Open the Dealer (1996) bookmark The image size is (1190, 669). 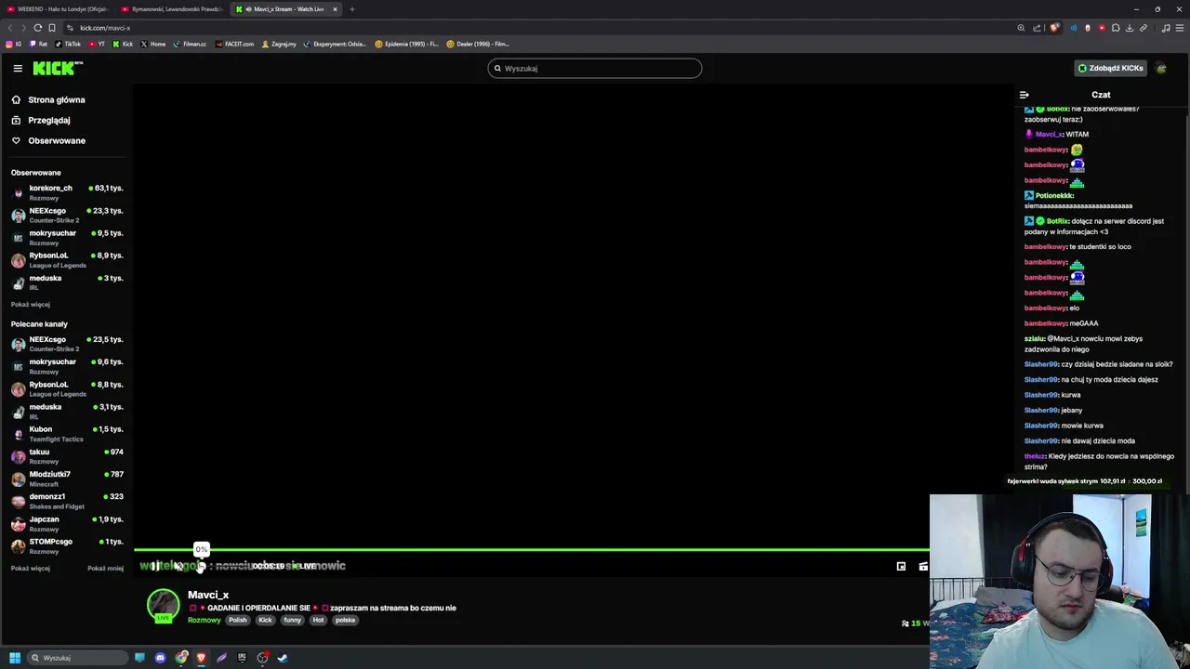click(478, 44)
